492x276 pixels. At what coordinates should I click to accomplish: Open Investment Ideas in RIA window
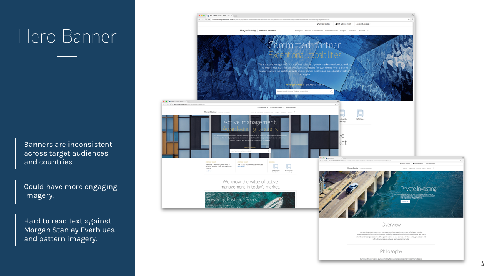coord(332,30)
